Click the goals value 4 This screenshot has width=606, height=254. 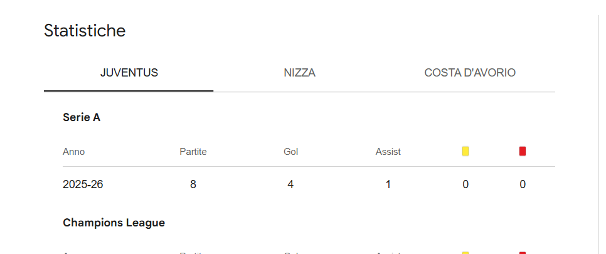point(290,184)
